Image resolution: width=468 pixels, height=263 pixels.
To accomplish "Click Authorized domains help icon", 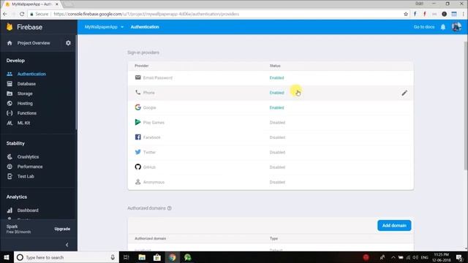I will click(x=169, y=208).
